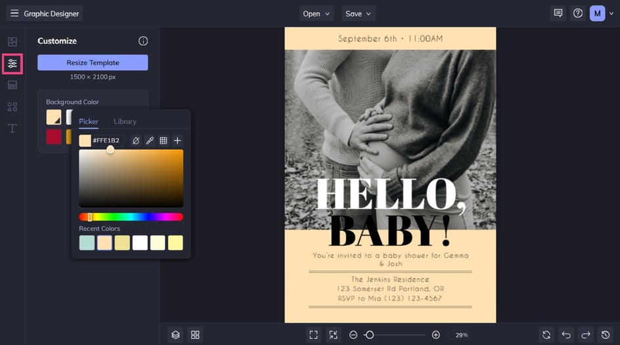
Task: Click the collapse-to-fill zoom icon
Action: 334,335
